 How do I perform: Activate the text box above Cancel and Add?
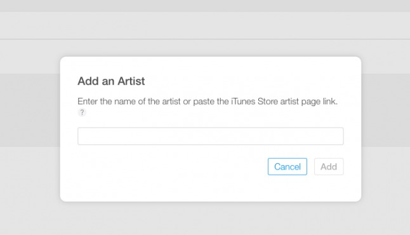pos(211,136)
